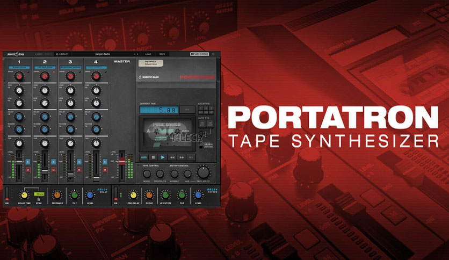Click the Current Time display
Viewport: 449px width, 260px height.
coord(159,110)
